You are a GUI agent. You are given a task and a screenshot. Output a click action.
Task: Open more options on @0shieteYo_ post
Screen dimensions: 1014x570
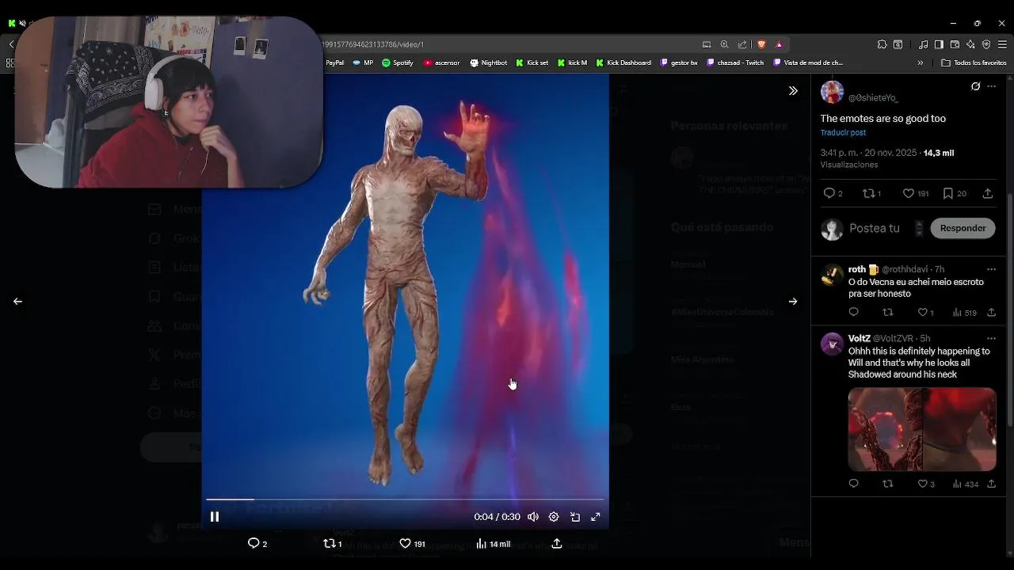(x=991, y=86)
